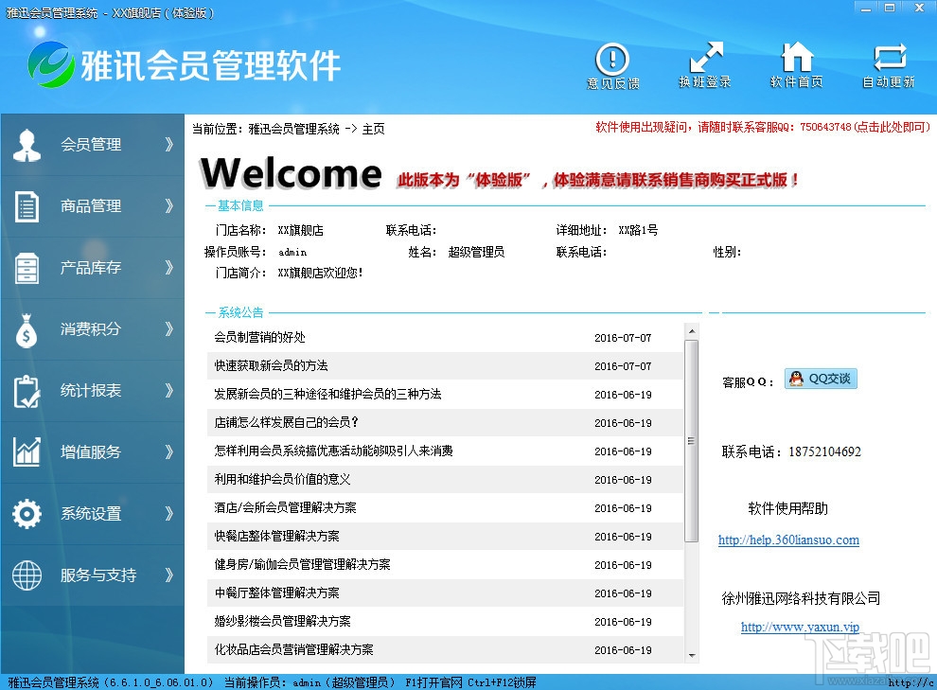Click the status bar version 6.6.1.0_6.06.01.0

(158, 682)
